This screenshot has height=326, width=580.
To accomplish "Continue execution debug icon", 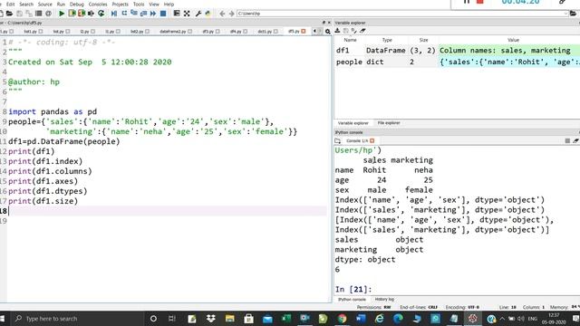I will click(153, 14).
